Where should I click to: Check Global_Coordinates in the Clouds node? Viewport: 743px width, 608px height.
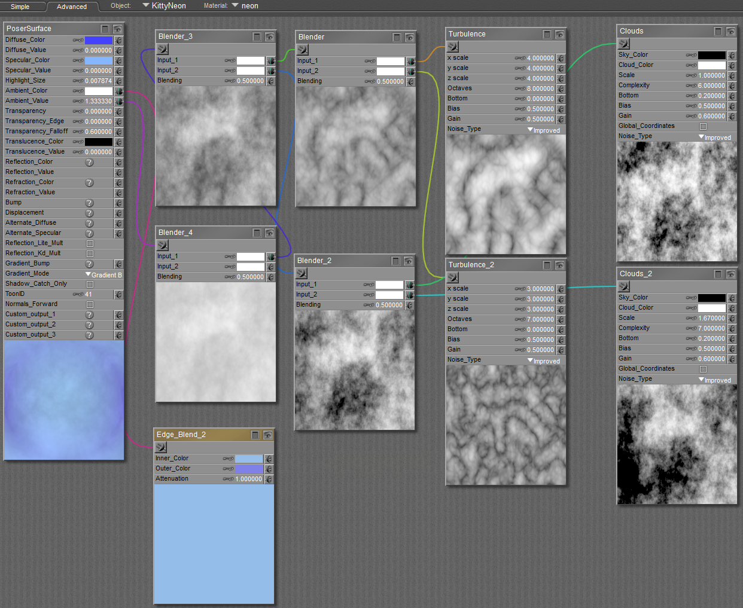[703, 126]
